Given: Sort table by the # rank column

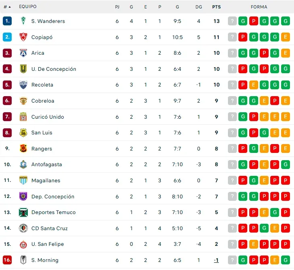Looking at the screenshot, I should click(x=7, y=7).
